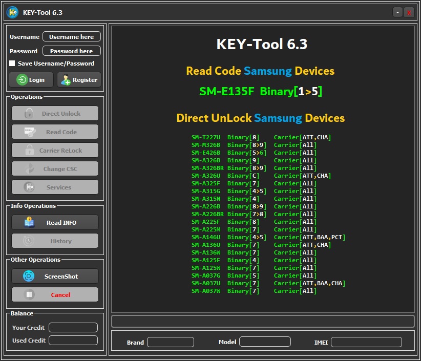Click the Change CSC button
The image size is (421, 361).
pyautogui.click(x=55, y=168)
